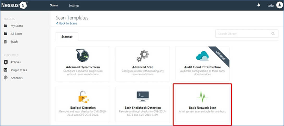Image resolution: width=284 pixels, height=126 pixels.
Task: Open the user avatar icon
Action: tap(279, 5)
